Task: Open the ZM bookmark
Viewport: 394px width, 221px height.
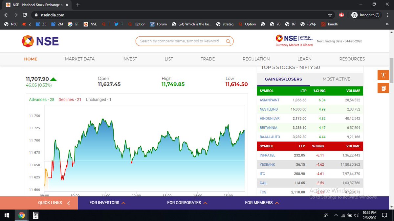Action: pyautogui.click(x=57, y=24)
